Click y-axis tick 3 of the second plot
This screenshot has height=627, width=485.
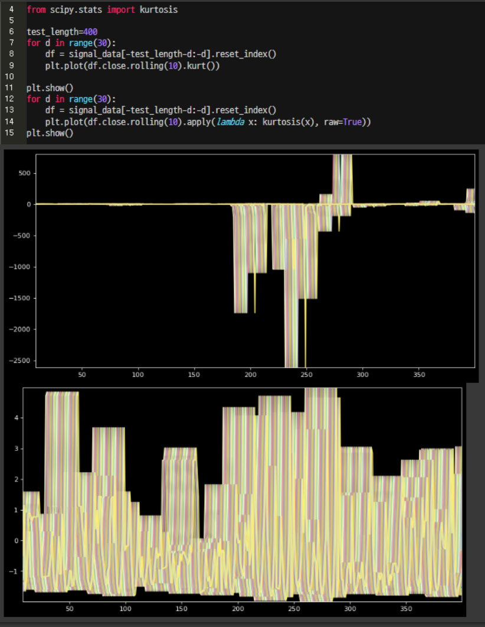(x=17, y=449)
